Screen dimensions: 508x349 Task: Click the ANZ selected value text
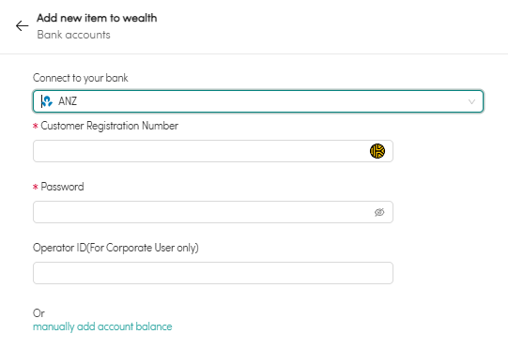(68, 101)
